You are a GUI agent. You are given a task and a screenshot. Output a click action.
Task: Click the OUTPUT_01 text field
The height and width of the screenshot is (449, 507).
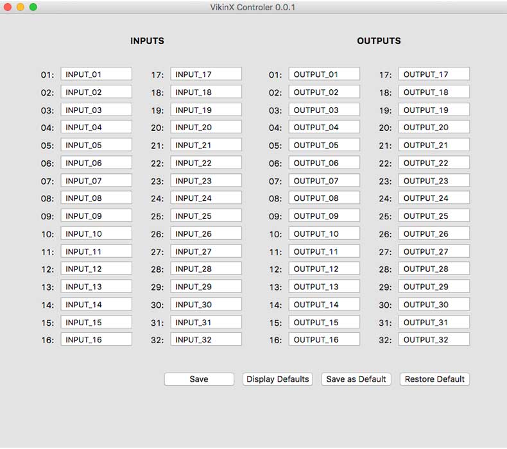coord(324,74)
